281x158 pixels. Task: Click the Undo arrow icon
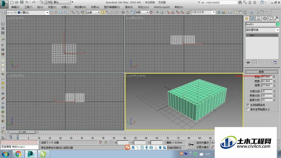pyautogui.click(x=27, y=2)
